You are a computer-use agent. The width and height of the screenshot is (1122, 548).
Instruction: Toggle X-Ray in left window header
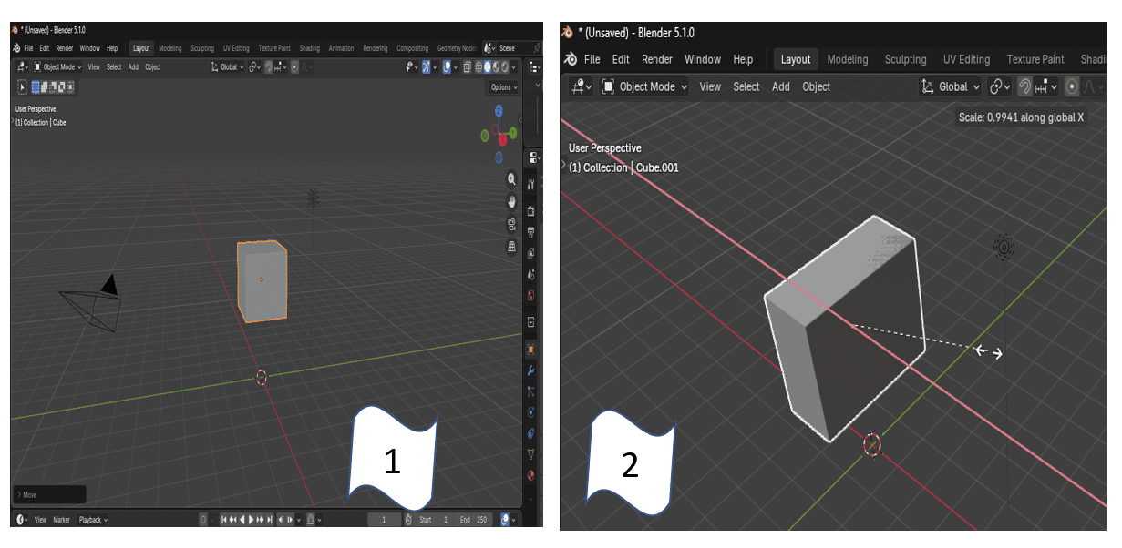coord(467,66)
